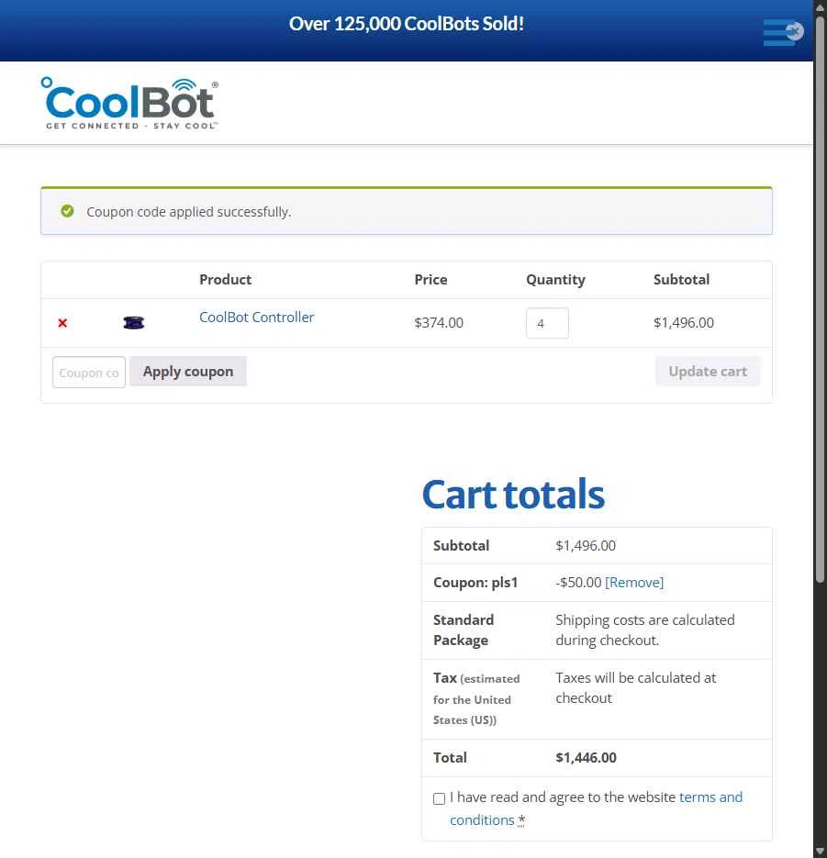Image resolution: width=827 pixels, height=858 pixels.
Task: Click the Update cart button
Action: coord(708,372)
